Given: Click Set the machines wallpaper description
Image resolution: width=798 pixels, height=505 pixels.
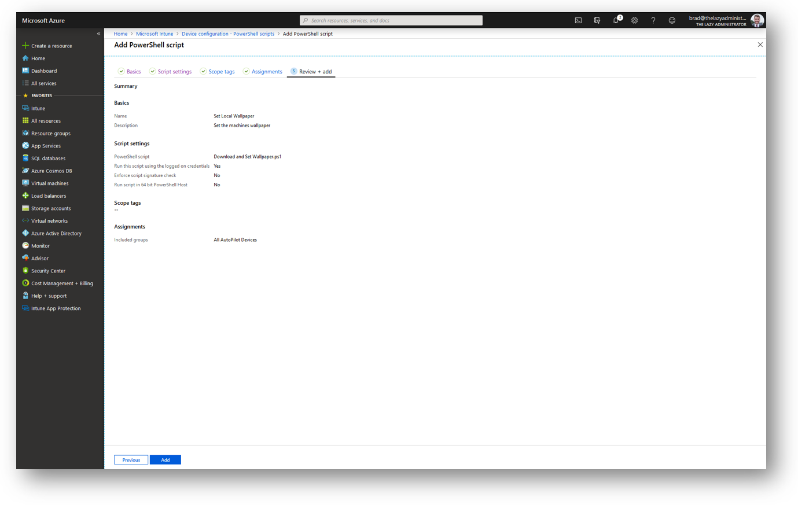Looking at the screenshot, I should point(242,125).
